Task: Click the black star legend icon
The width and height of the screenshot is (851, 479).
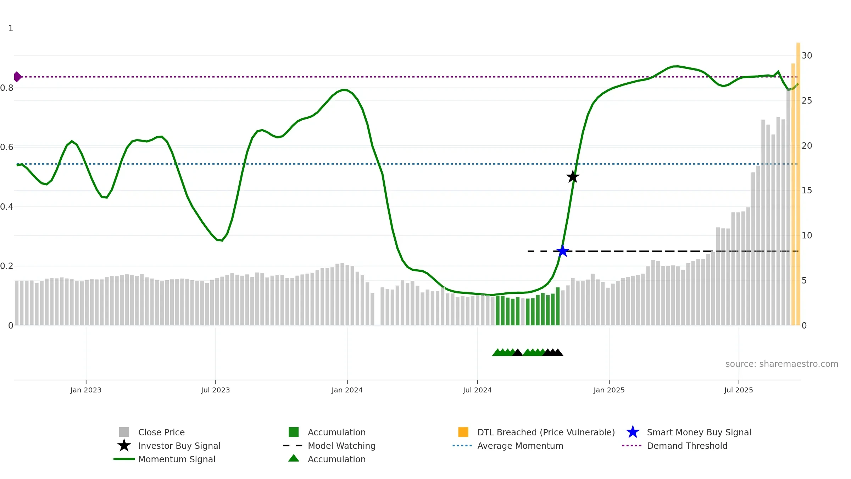Action: [x=124, y=446]
